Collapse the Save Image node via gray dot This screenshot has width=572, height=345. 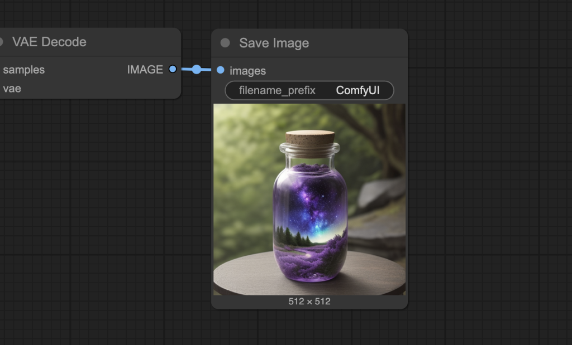pos(225,43)
